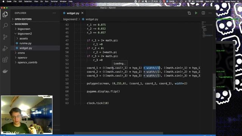Screen dimensions: 242x136
Task: Open editor More Actions ellipsis menu
Action: (x=210, y=13)
